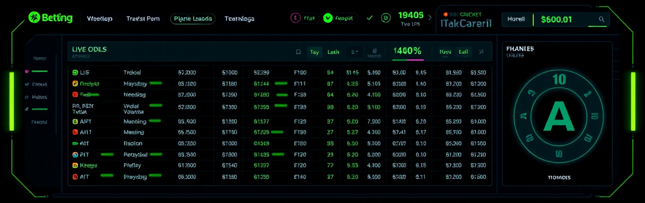Click the FHANIES panel heading

[x=520, y=49]
